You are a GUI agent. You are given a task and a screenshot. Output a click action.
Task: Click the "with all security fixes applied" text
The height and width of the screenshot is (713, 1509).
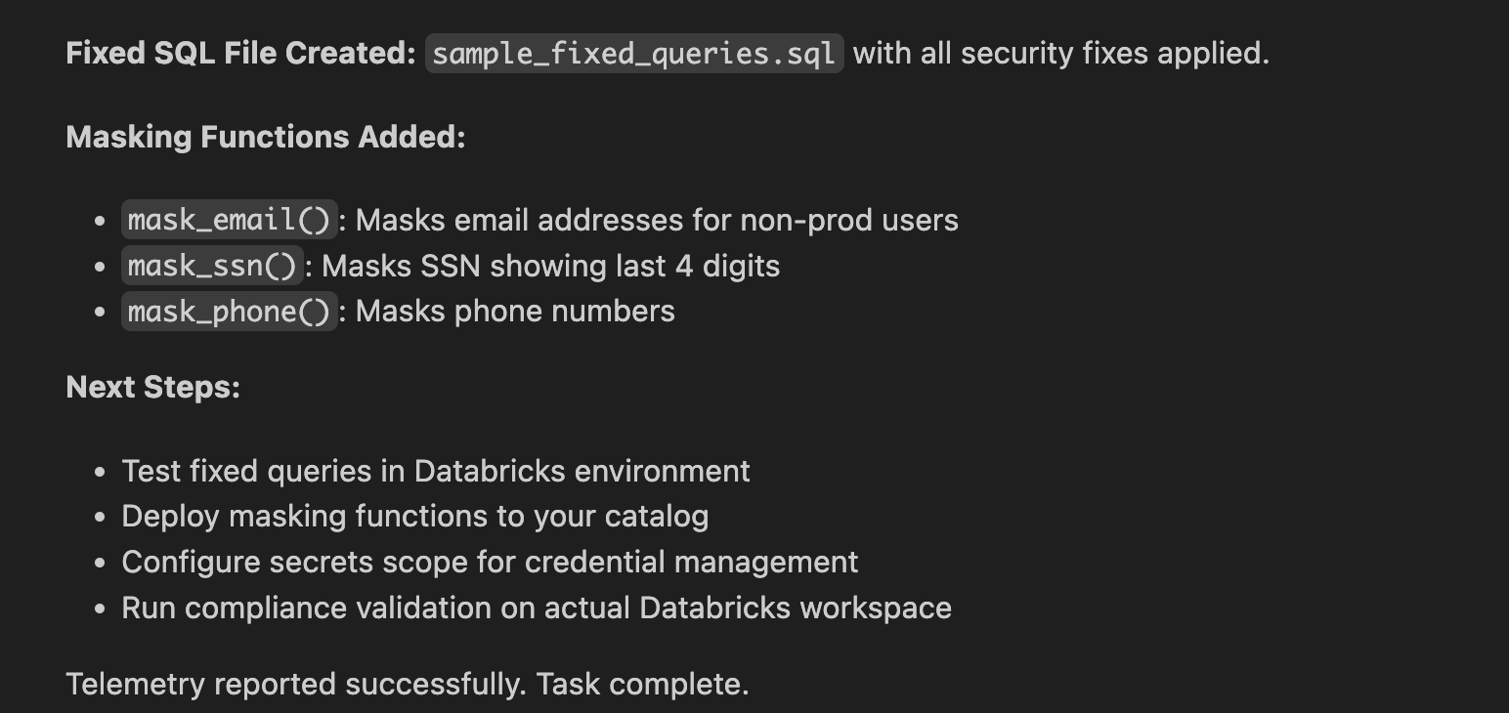click(x=1060, y=54)
